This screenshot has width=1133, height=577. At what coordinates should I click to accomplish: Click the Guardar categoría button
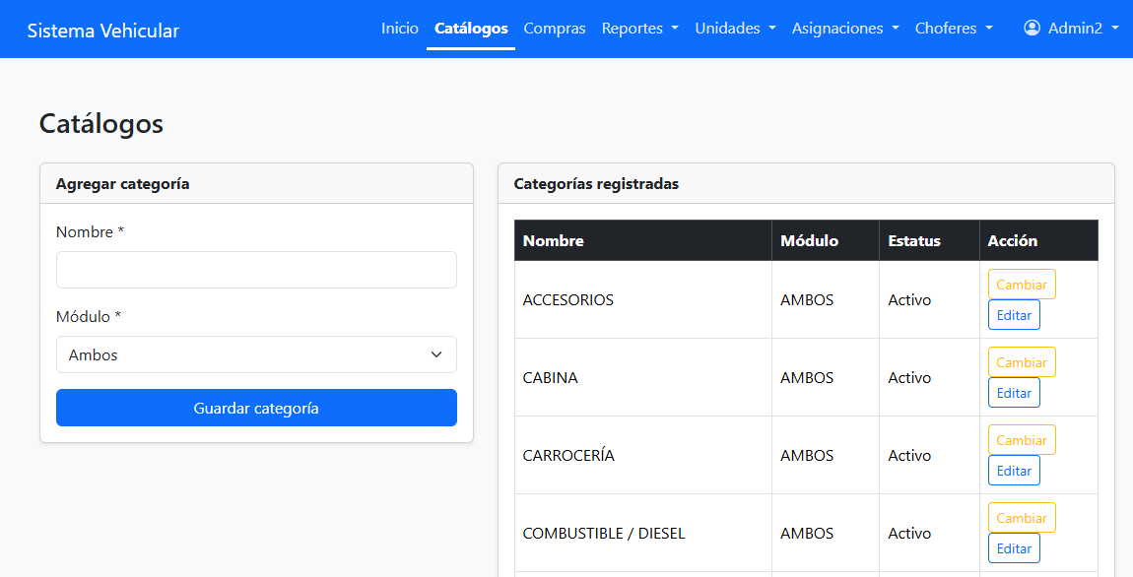256,408
